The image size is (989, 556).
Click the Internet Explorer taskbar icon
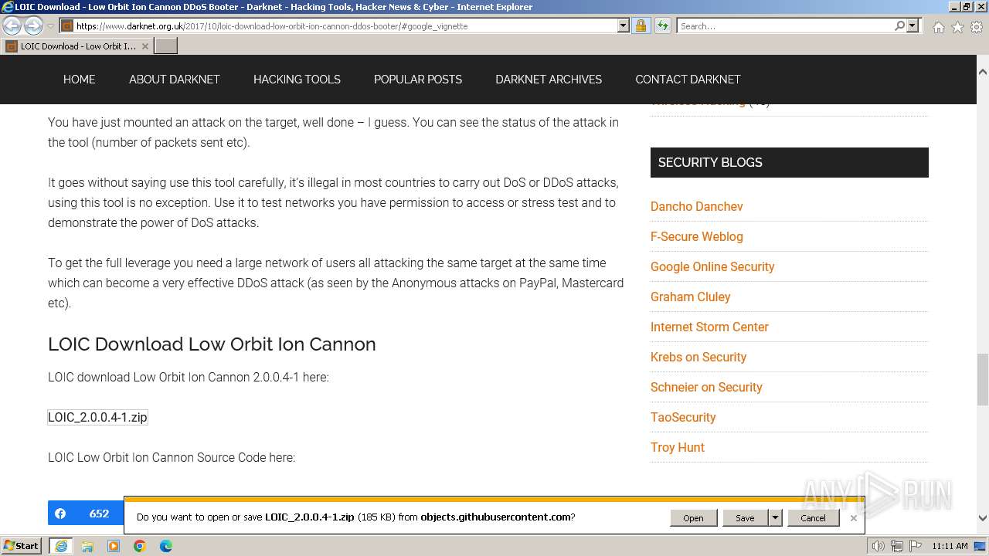pyautogui.click(x=61, y=546)
